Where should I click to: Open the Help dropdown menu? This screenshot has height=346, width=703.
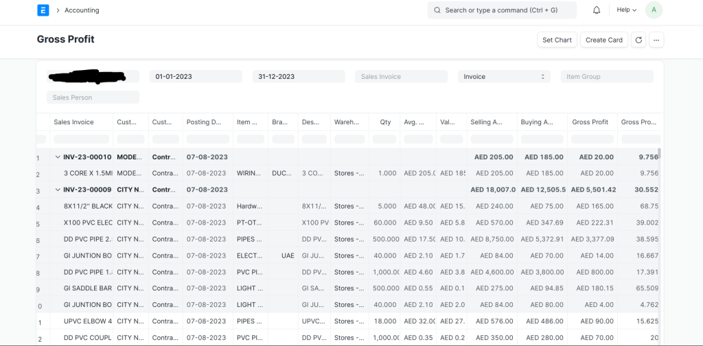click(626, 10)
